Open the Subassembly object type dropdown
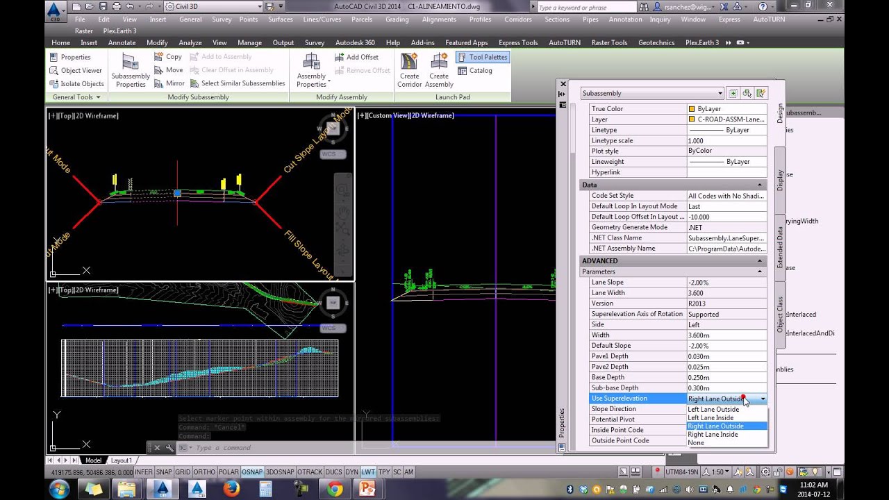The image size is (889, 500). pyautogui.click(x=652, y=93)
